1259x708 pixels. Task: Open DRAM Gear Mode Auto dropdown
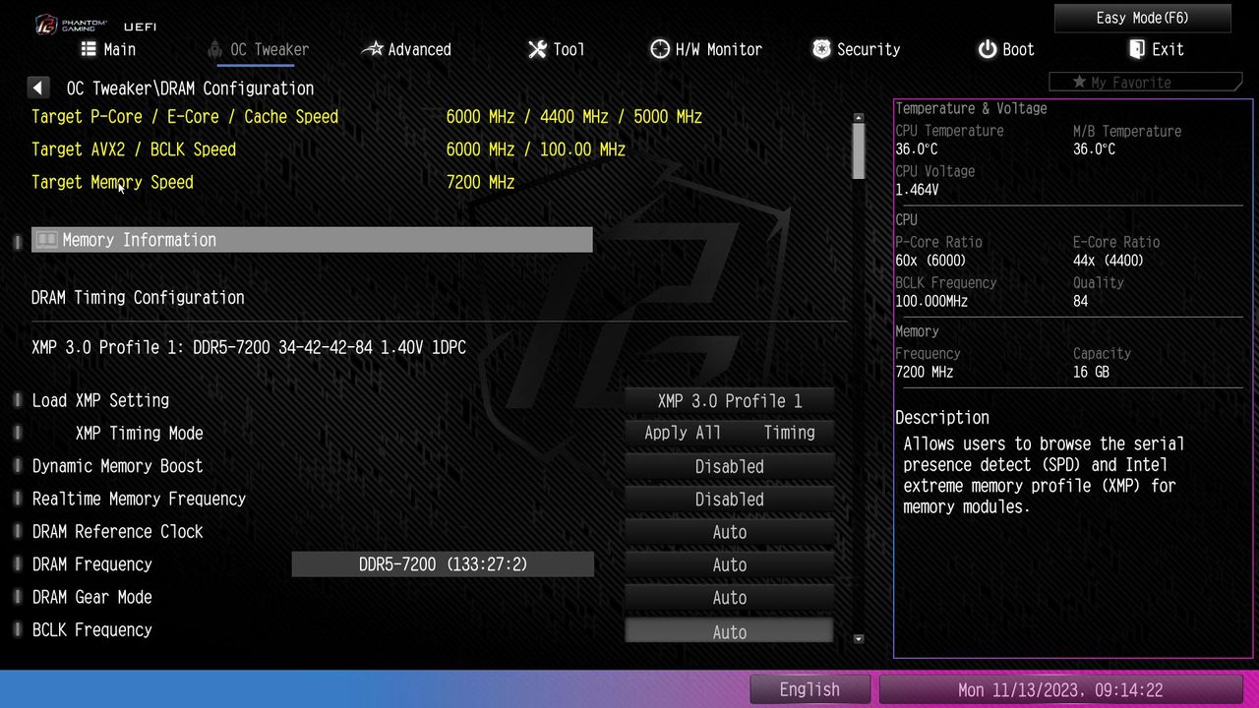point(730,597)
